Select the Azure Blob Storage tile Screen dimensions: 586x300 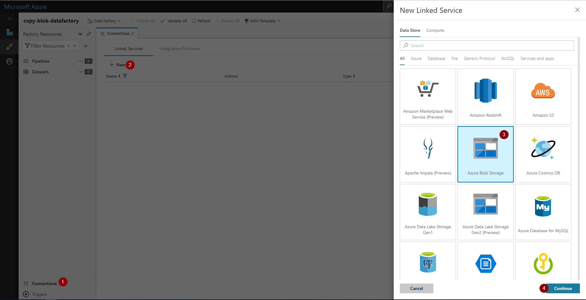point(485,154)
